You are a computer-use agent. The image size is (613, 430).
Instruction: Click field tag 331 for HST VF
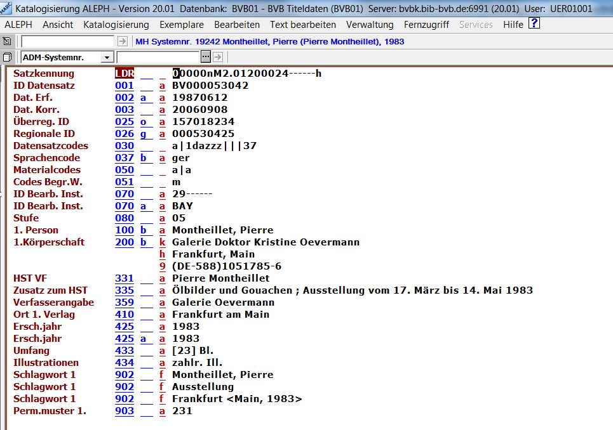125,278
